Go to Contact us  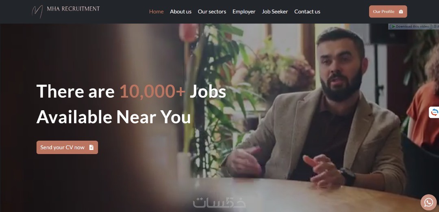pos(307,11)
